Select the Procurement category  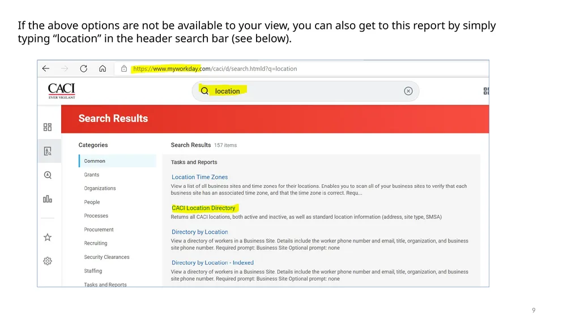[99, 229]
